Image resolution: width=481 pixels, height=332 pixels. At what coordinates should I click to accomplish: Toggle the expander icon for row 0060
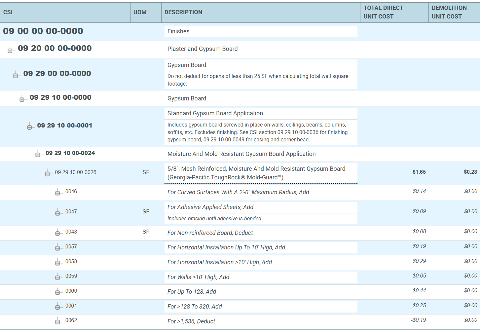[x=57, y=292]
